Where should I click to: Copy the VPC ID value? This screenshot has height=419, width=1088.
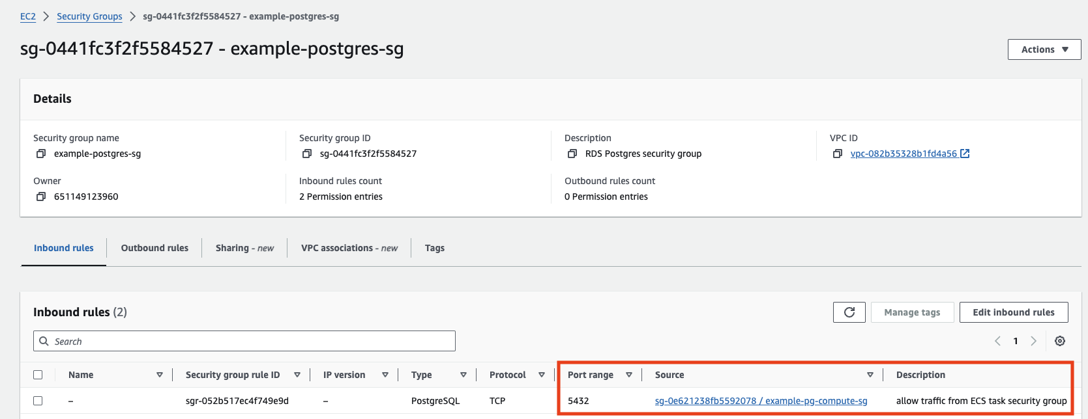click(838, 154)
